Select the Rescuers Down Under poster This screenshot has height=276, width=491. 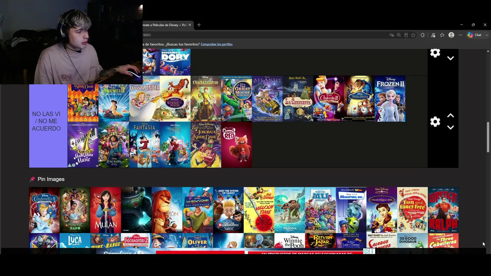(x=144, y=99)
